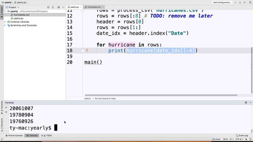Click the yearly.py breadcrumb in navigation bar

20,2
